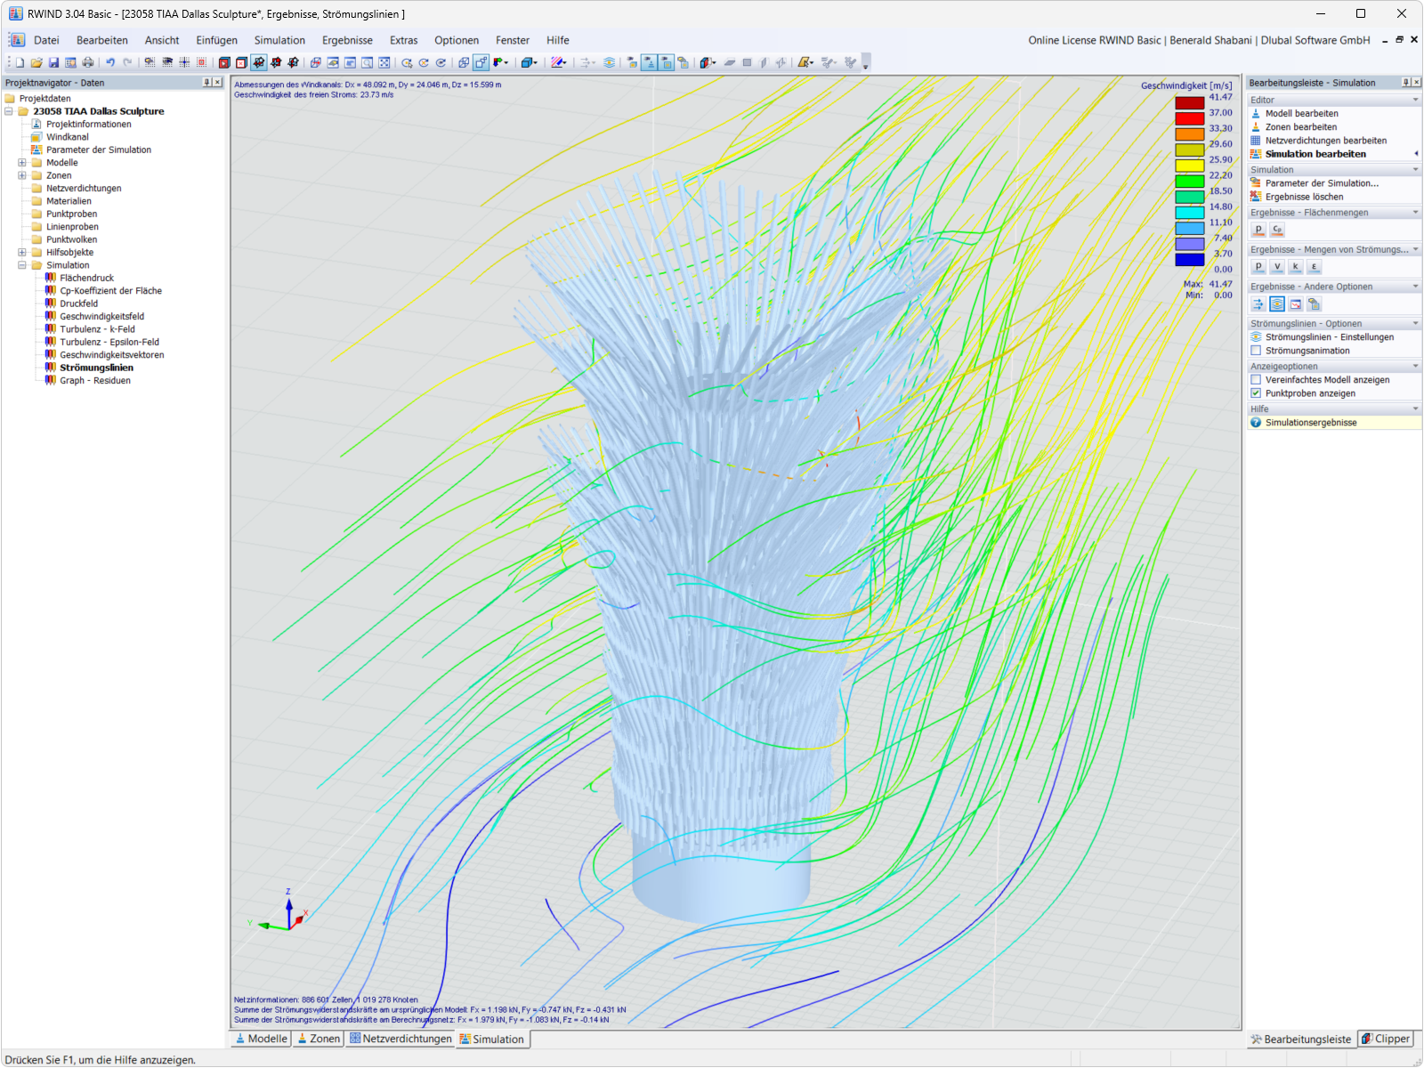
Task: Collapse the Simulation tree node
Action: [20, 264]
